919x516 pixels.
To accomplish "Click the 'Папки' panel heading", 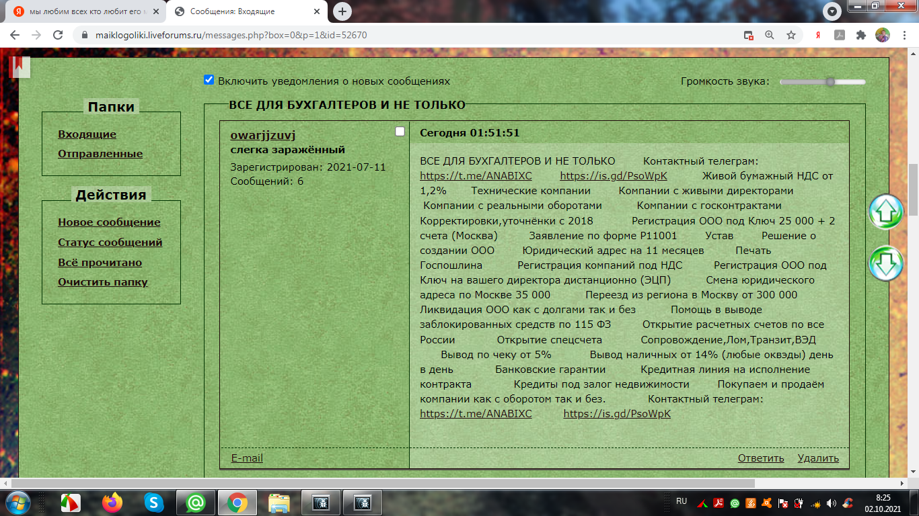I will (x=111, y=107).
